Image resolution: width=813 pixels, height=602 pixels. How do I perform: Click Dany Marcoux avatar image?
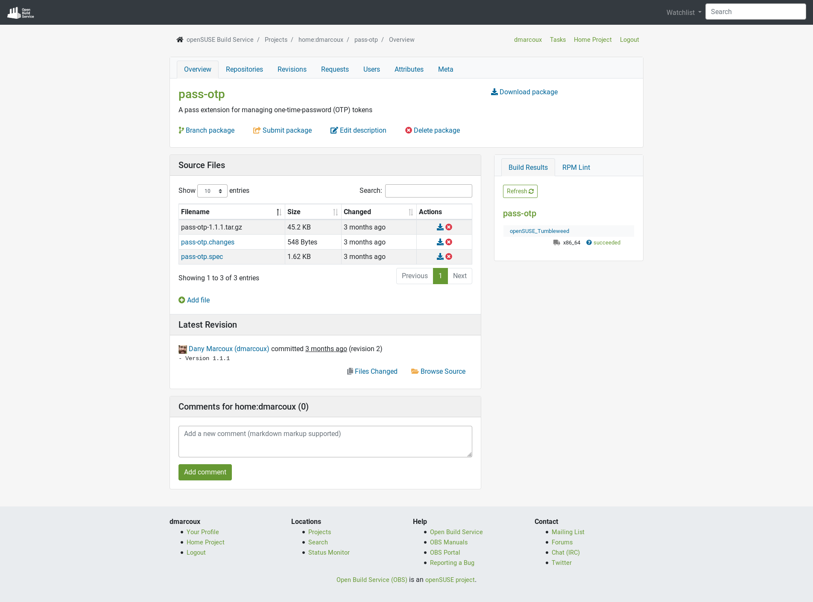(183, 349)
